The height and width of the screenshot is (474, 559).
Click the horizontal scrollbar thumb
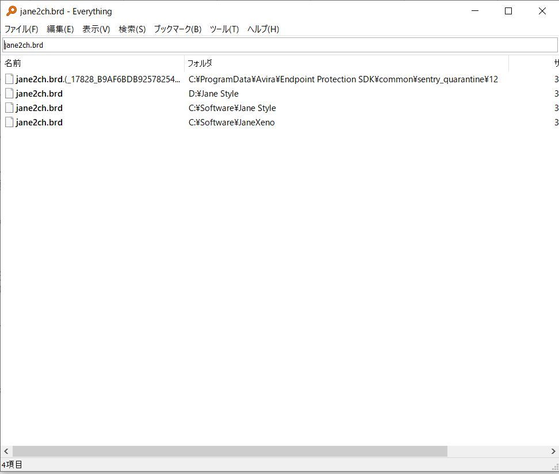coord(230,451)
